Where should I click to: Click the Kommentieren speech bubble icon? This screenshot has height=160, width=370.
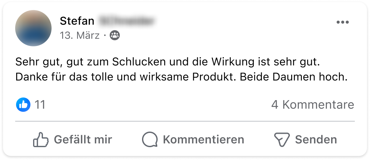coord(150,140)
